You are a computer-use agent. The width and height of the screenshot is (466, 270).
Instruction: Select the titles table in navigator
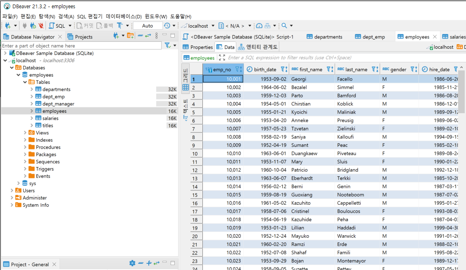pyautogui.click(x=48, y=126)
